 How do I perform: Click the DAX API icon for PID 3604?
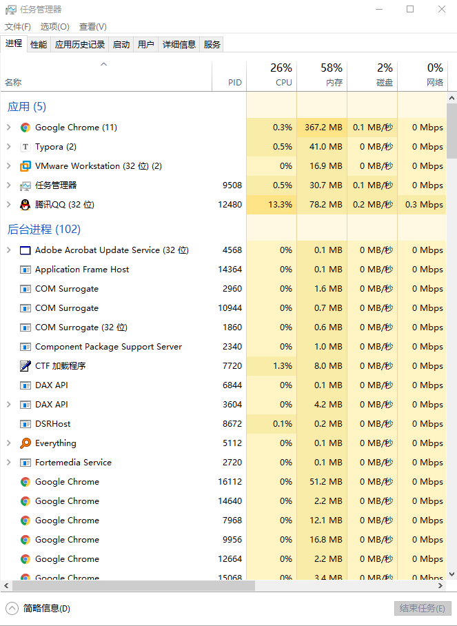(x=25, y=405)
